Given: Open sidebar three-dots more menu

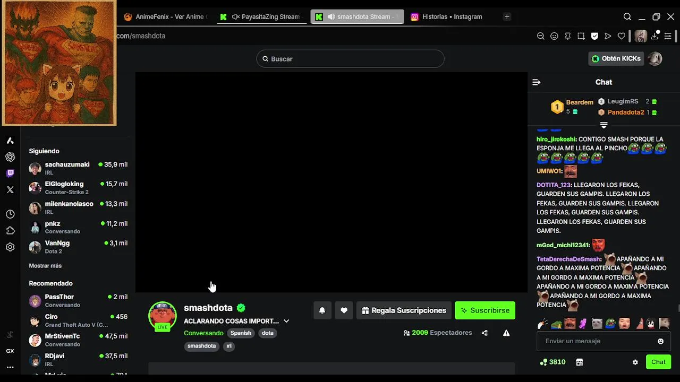Looking at the screenshot, I should [x=10, y=367].
